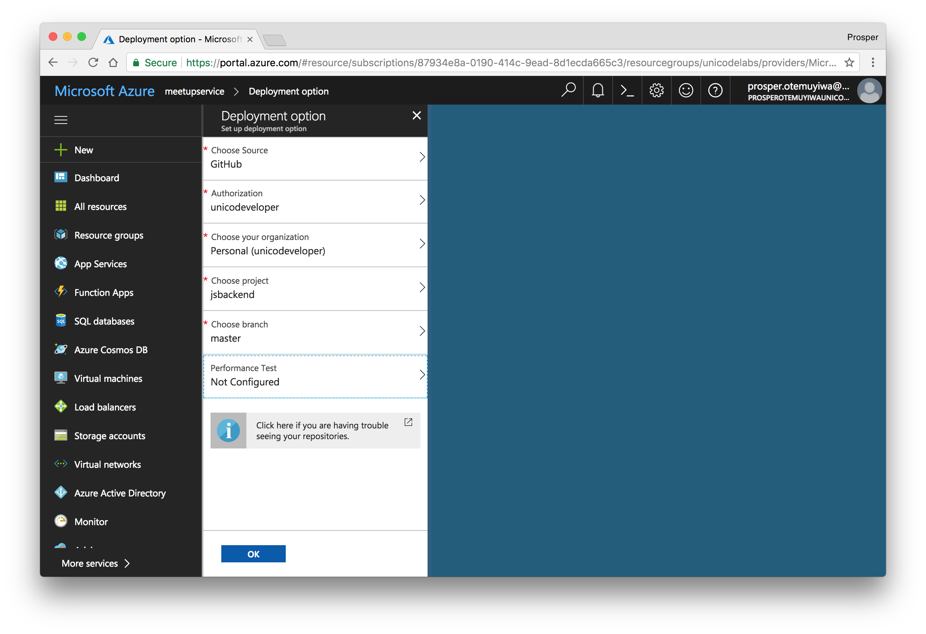Close the Deployment option blade
Screen dimensions: 926x634
pos(416,116)
